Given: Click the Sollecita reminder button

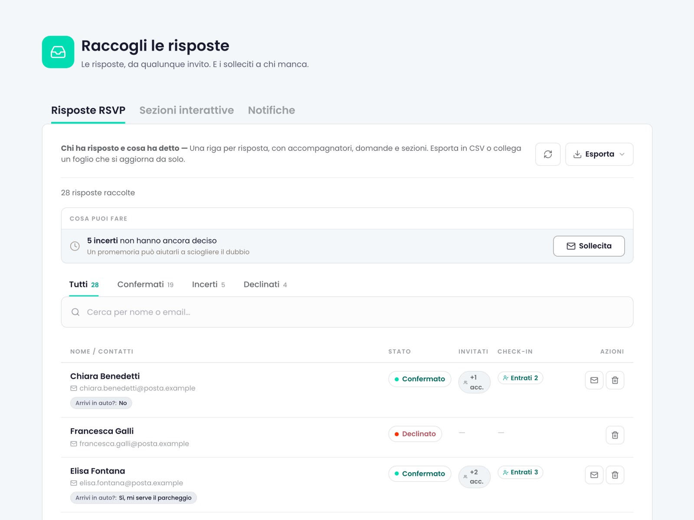Looking at the screenshot, I should (589, 246).
